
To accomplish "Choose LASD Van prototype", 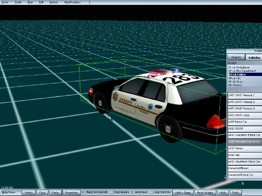I will point(245,155).
